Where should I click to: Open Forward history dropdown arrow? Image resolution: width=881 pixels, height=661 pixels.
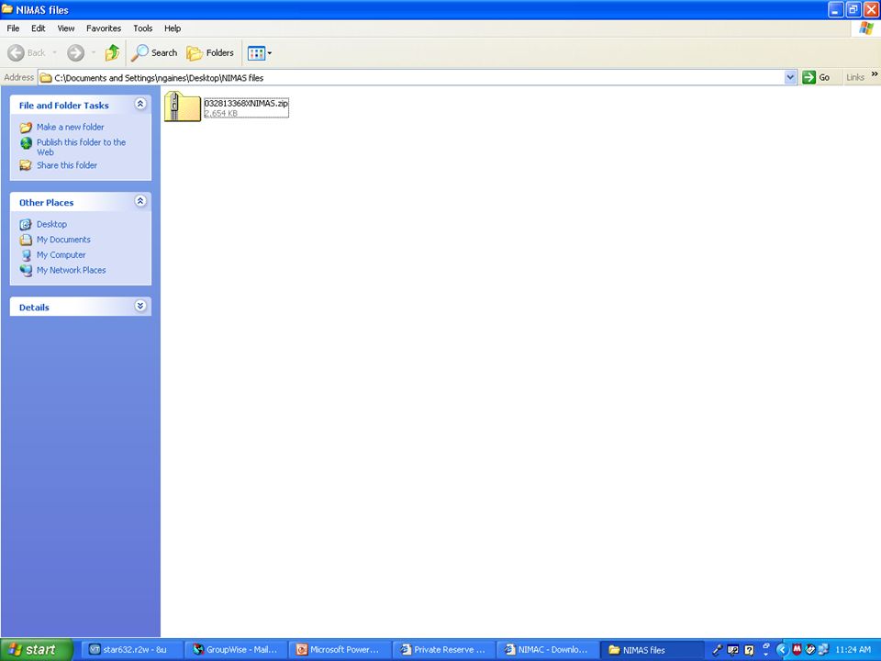pos(94,53)
